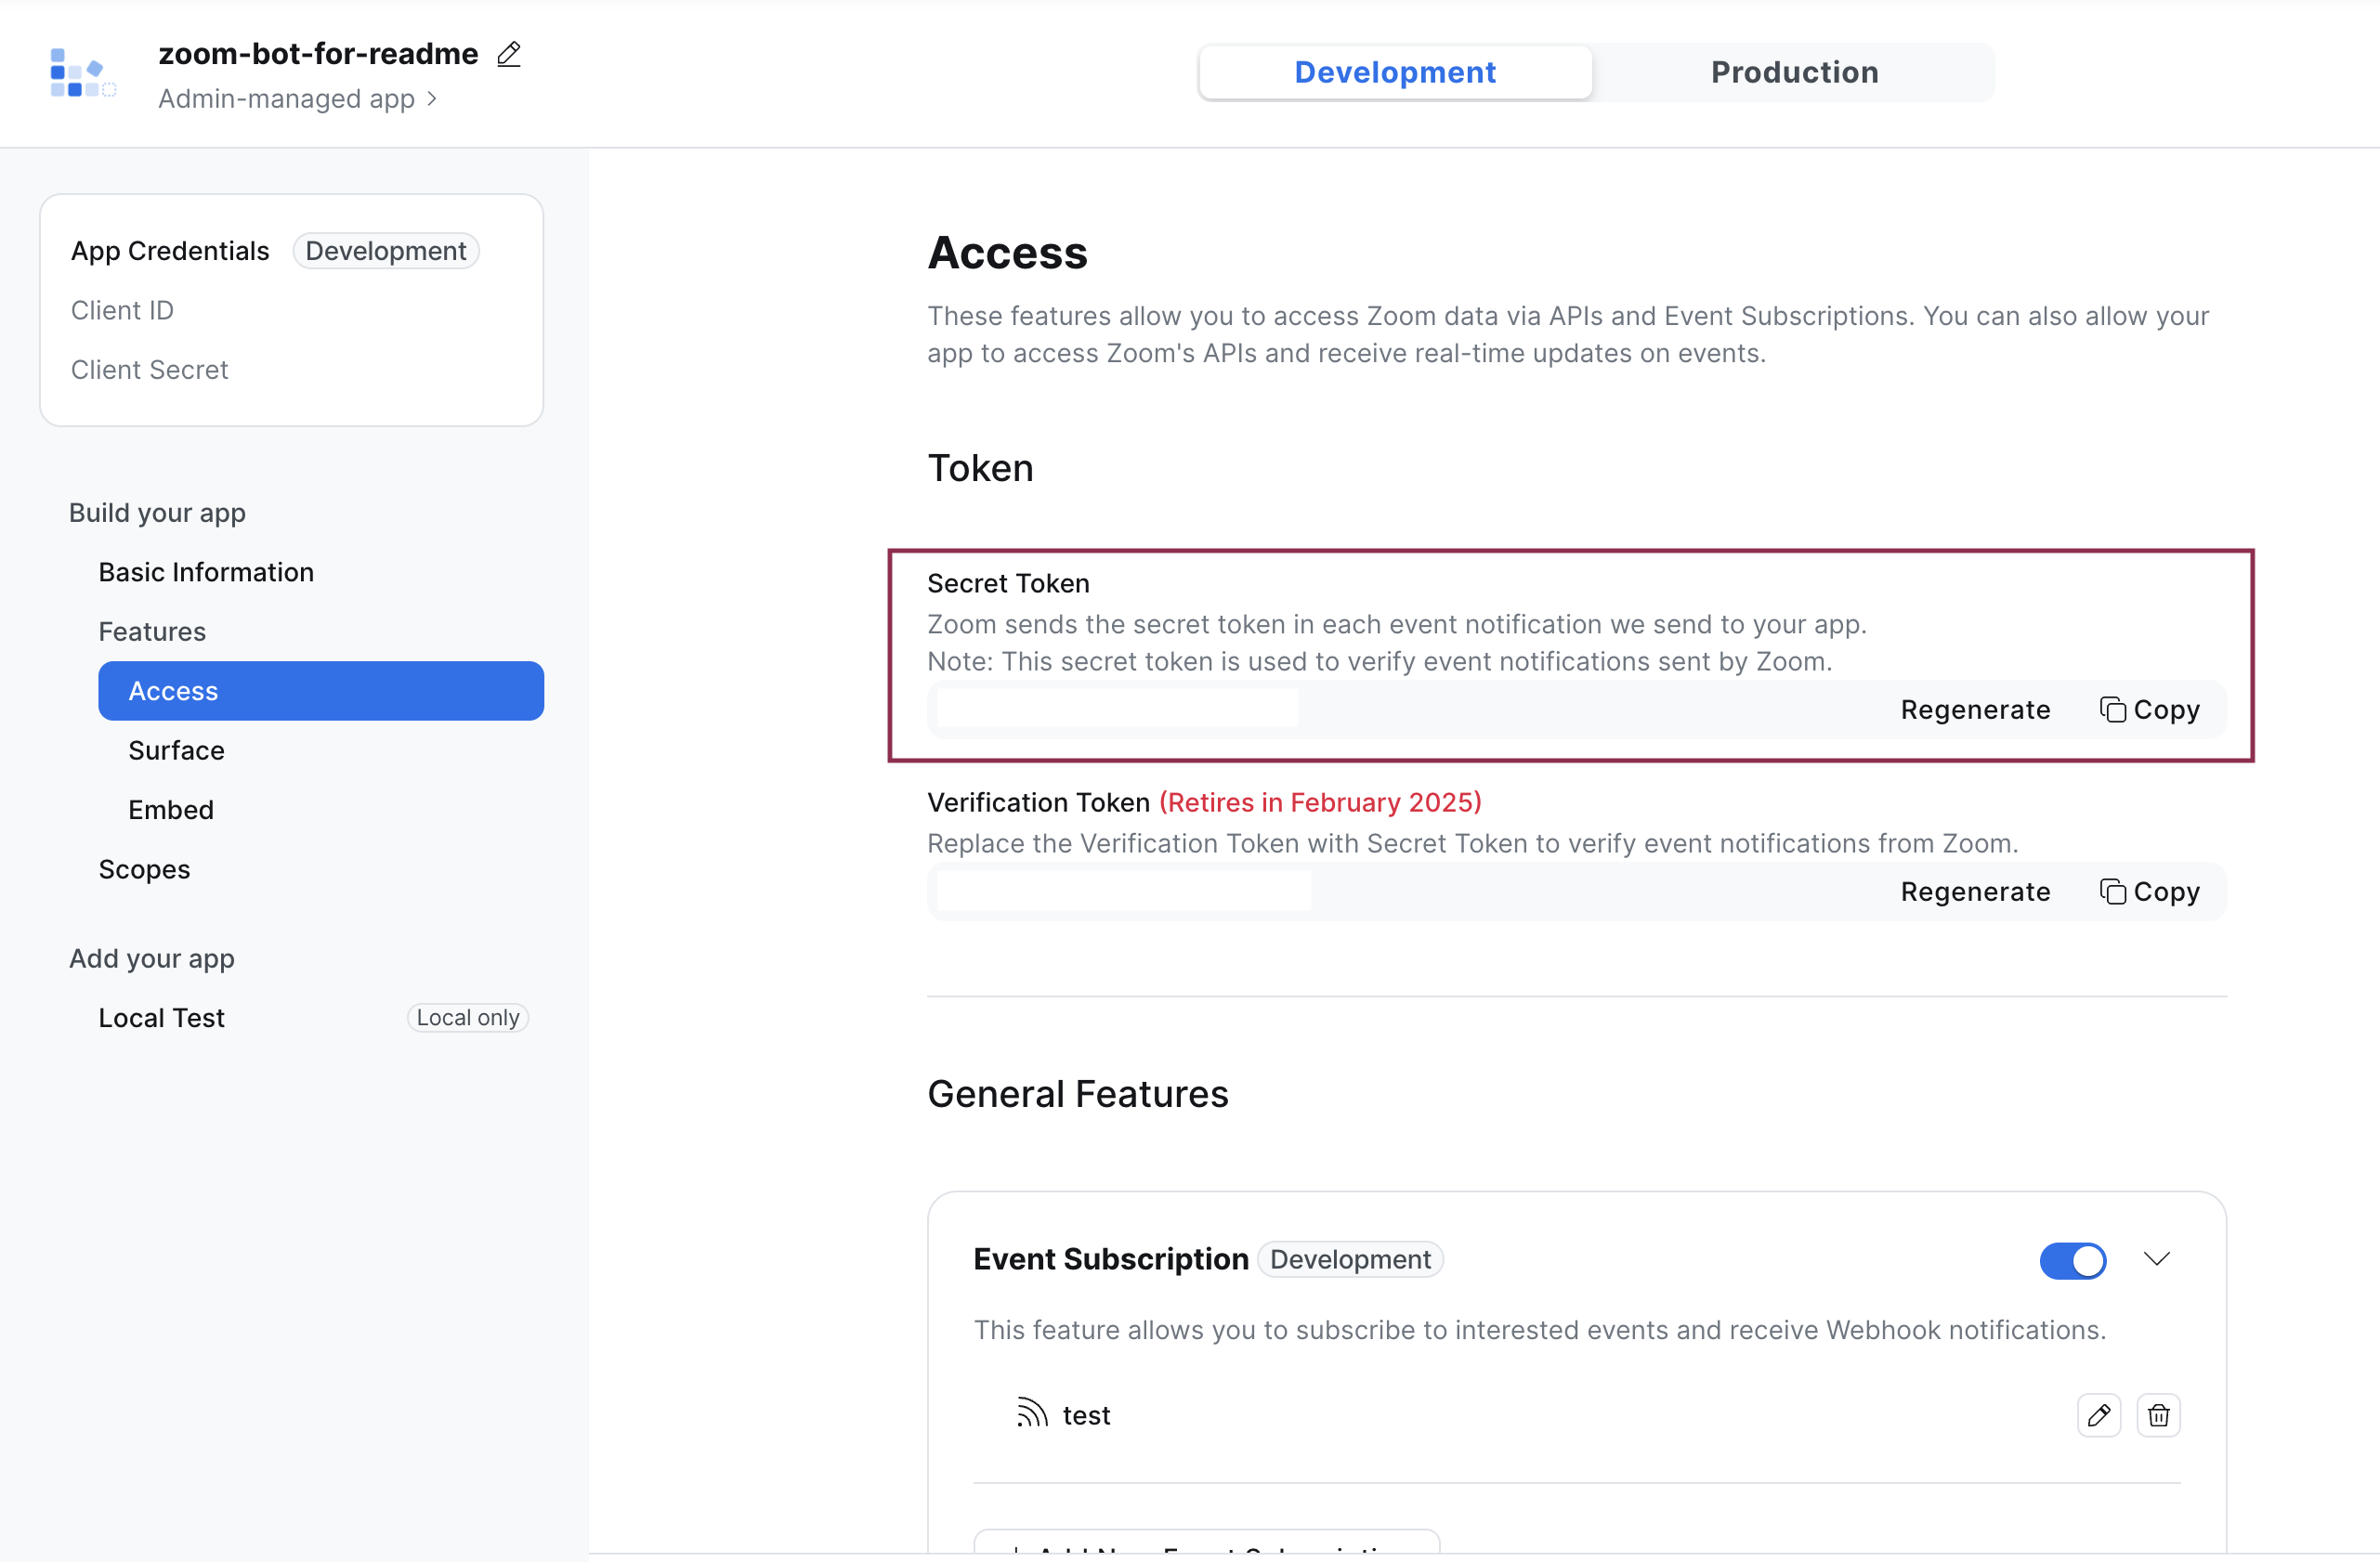The width and height of the screenshot is (2380, 1562).
Task: Switch to the Production tab
Action: tap(1794, 72)
